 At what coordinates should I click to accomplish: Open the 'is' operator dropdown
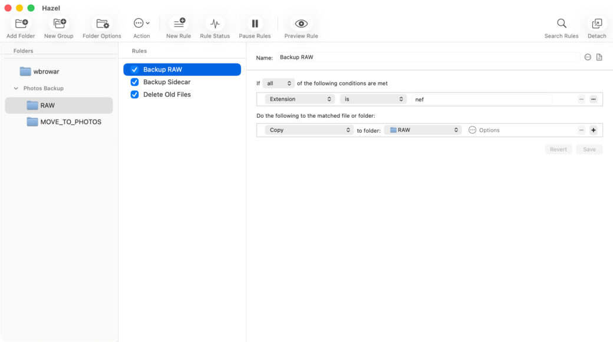(x=373, y=99)
